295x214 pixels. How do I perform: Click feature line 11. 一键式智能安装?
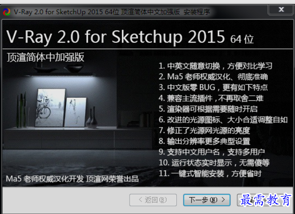tap(210, 173)
